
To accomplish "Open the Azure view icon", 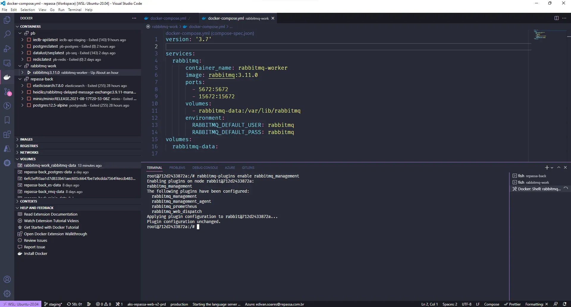I will (x=7, y=149).
